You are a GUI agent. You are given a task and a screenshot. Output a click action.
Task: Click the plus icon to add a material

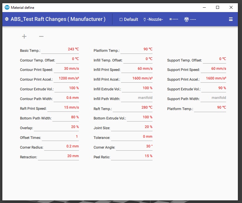[24, 36]
